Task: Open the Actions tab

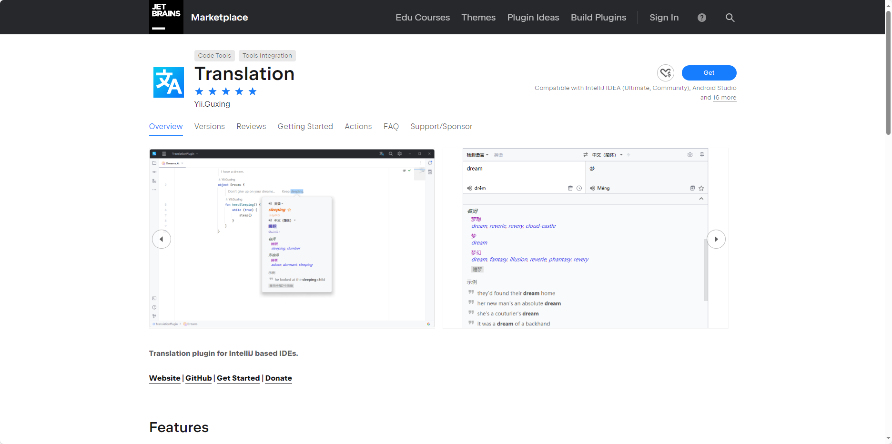Action: click(358, 126)
